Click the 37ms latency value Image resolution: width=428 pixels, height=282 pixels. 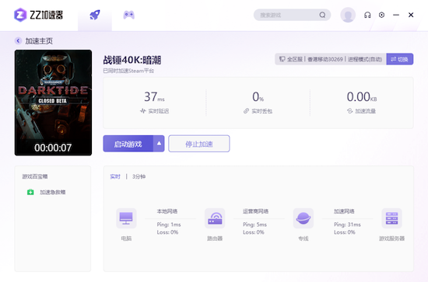(154, 97)
